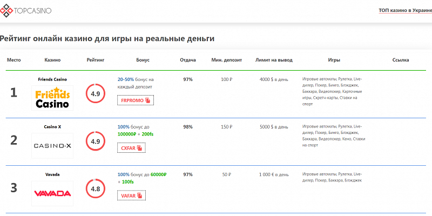This screenshot has width=432, height=216.
Task: Click Casino X games list text
Action: coord(334,136)
